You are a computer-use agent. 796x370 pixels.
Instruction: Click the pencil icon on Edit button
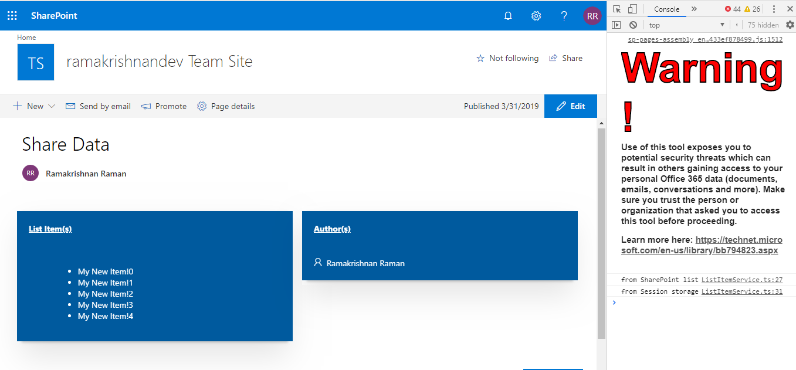pyautogui.click(x=561, y=106)
